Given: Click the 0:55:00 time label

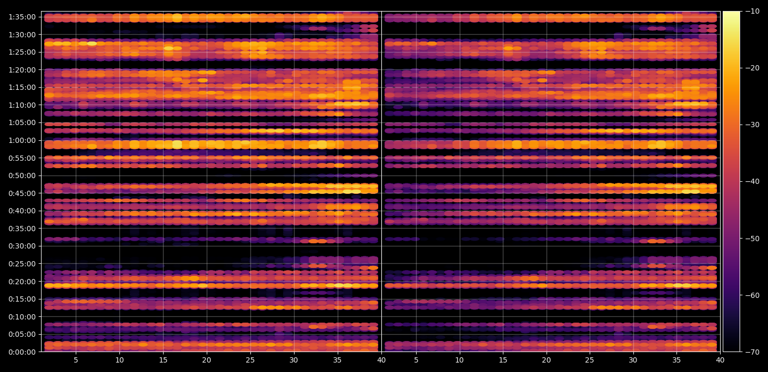Looking at the screenshot, I should click(x=22, y=158).
